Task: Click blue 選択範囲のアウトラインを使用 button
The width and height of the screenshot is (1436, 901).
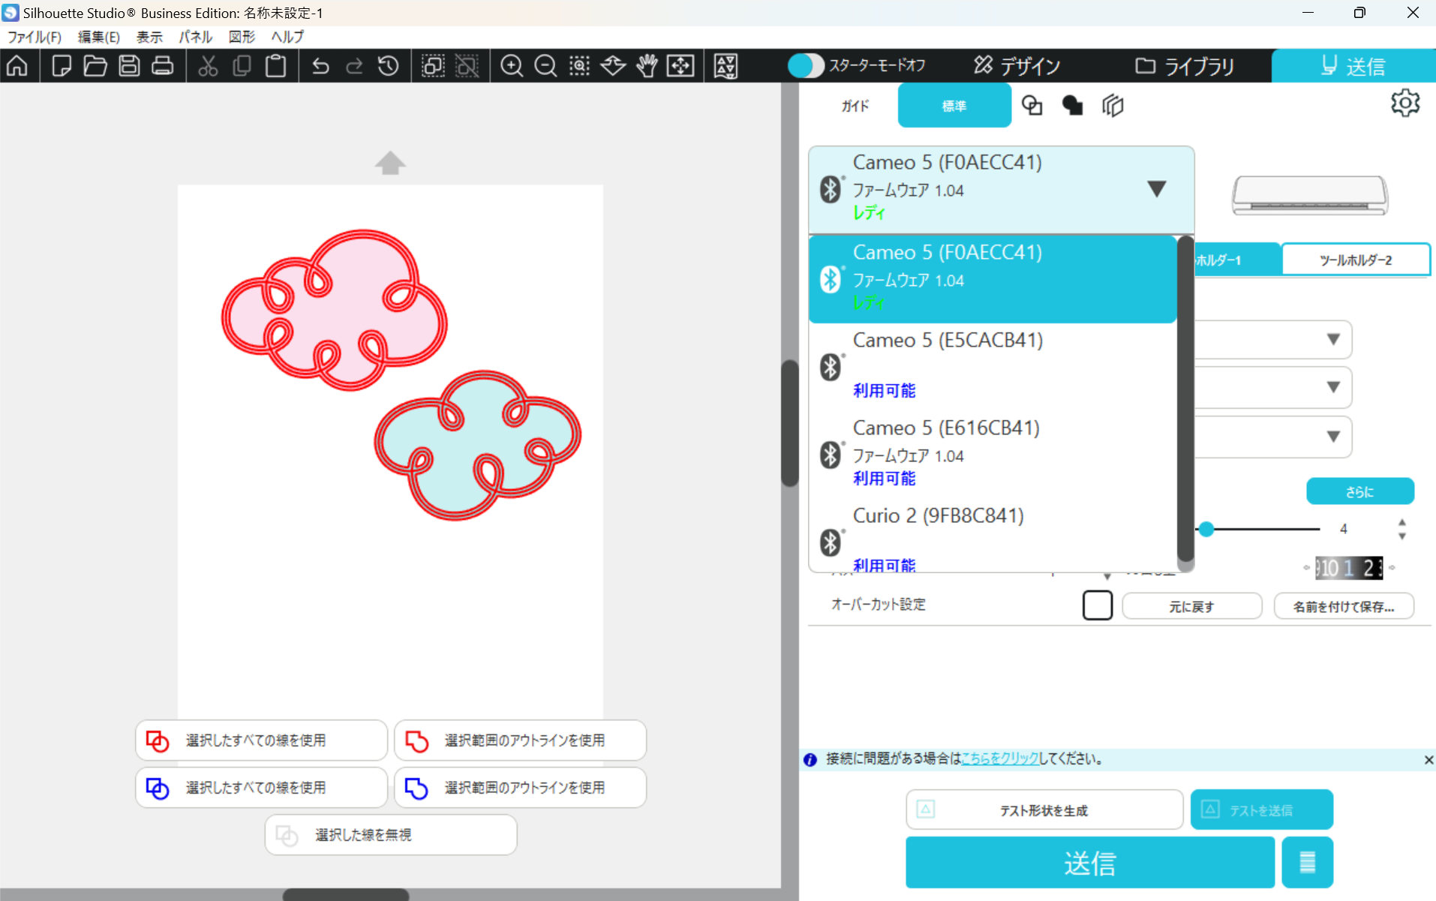Action: click(520, 788)
